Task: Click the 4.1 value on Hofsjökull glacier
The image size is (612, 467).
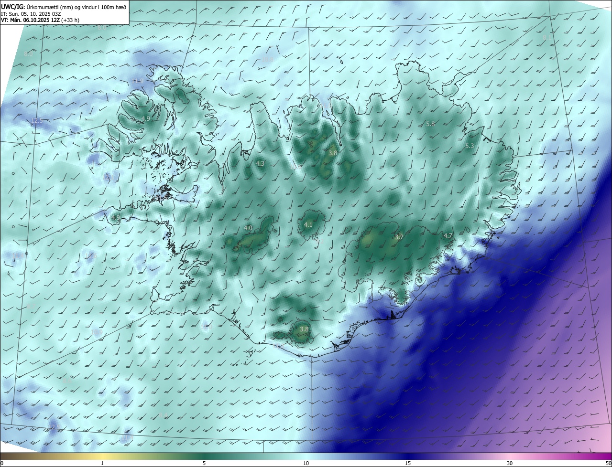Action: tap(308, 224)
